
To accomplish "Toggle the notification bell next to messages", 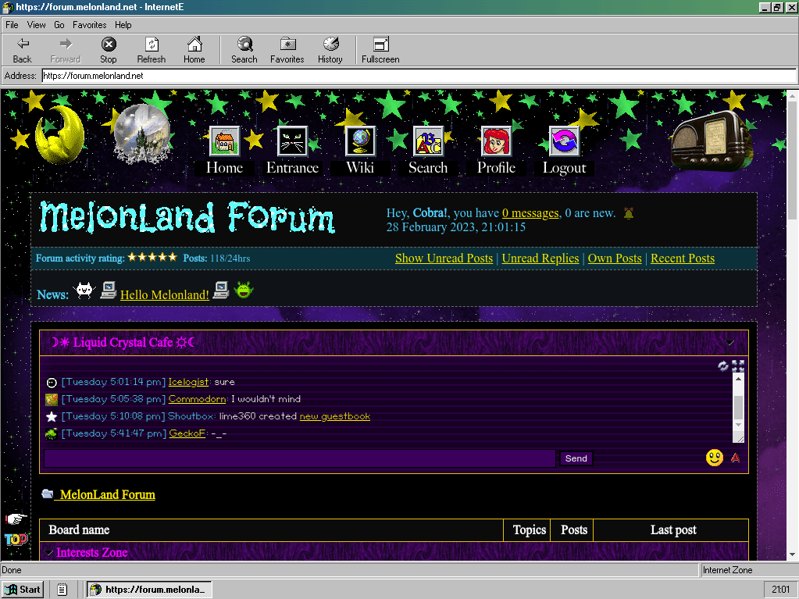I will click(x=629, y=213).
